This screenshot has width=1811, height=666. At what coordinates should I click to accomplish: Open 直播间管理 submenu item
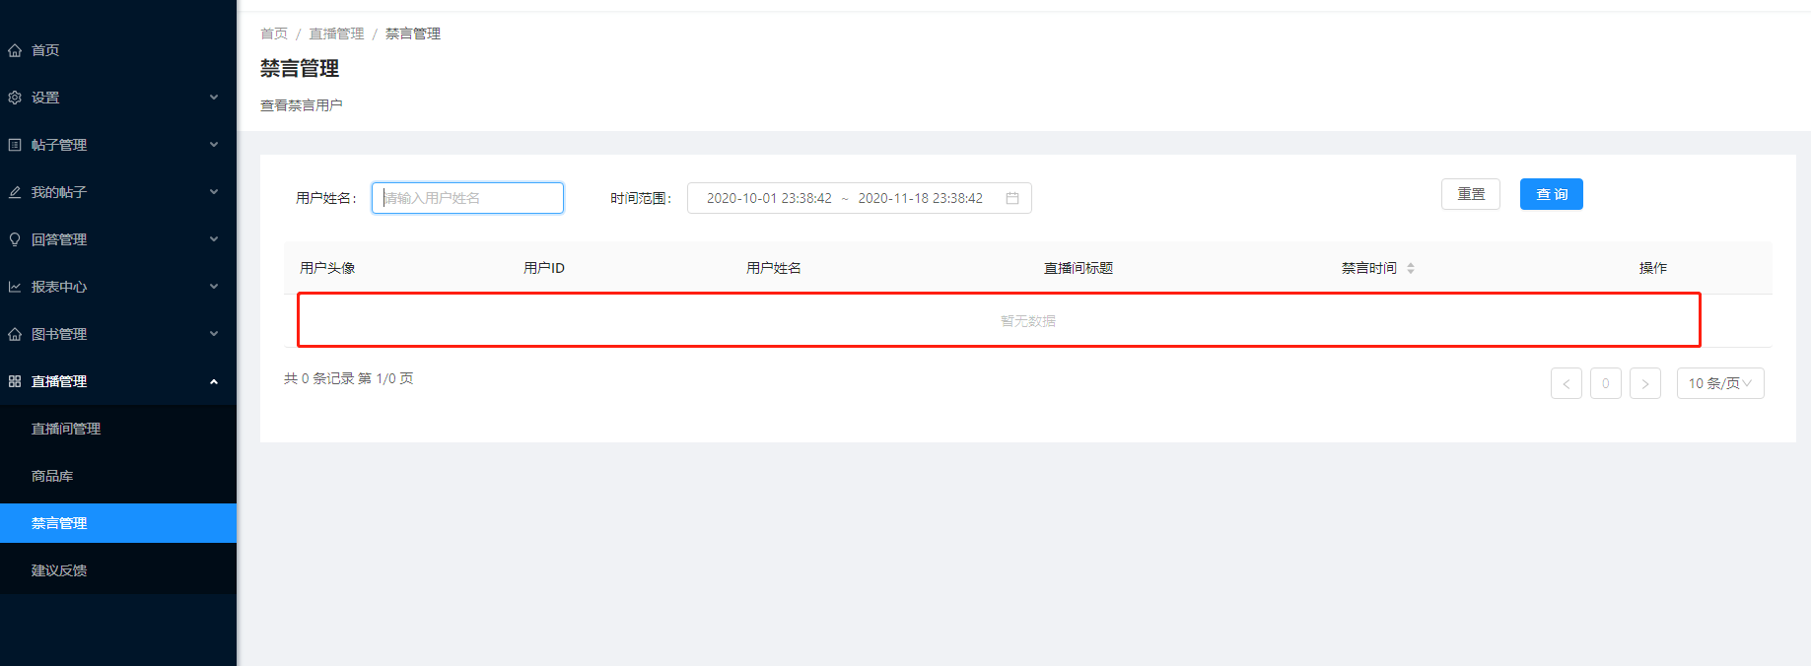118,429
